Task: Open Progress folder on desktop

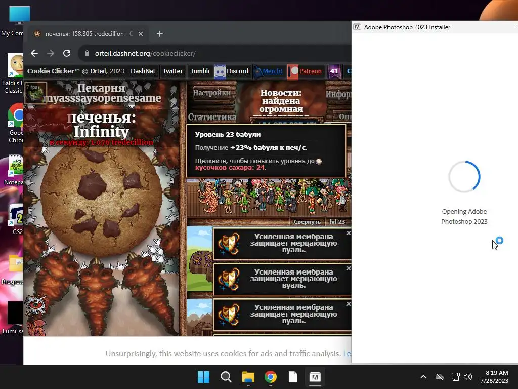Action: pyautogui.click(x=13, y=269)
